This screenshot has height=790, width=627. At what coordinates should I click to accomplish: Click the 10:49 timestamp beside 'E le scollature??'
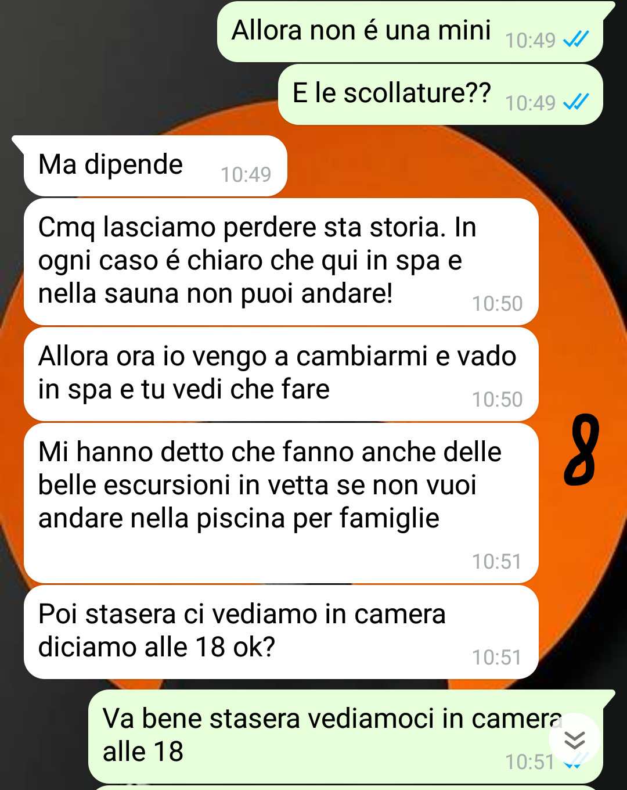click(x=530, y=103)
